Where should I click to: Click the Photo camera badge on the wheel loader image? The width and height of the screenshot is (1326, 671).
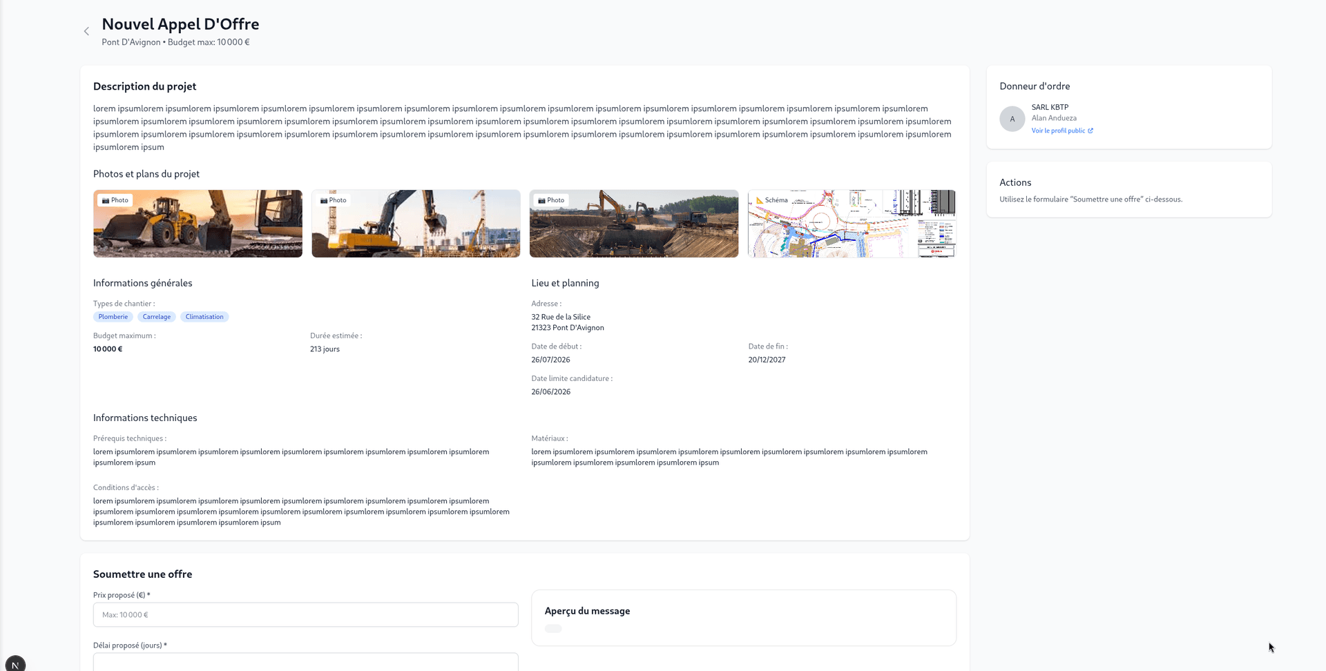tap(115, 200)
